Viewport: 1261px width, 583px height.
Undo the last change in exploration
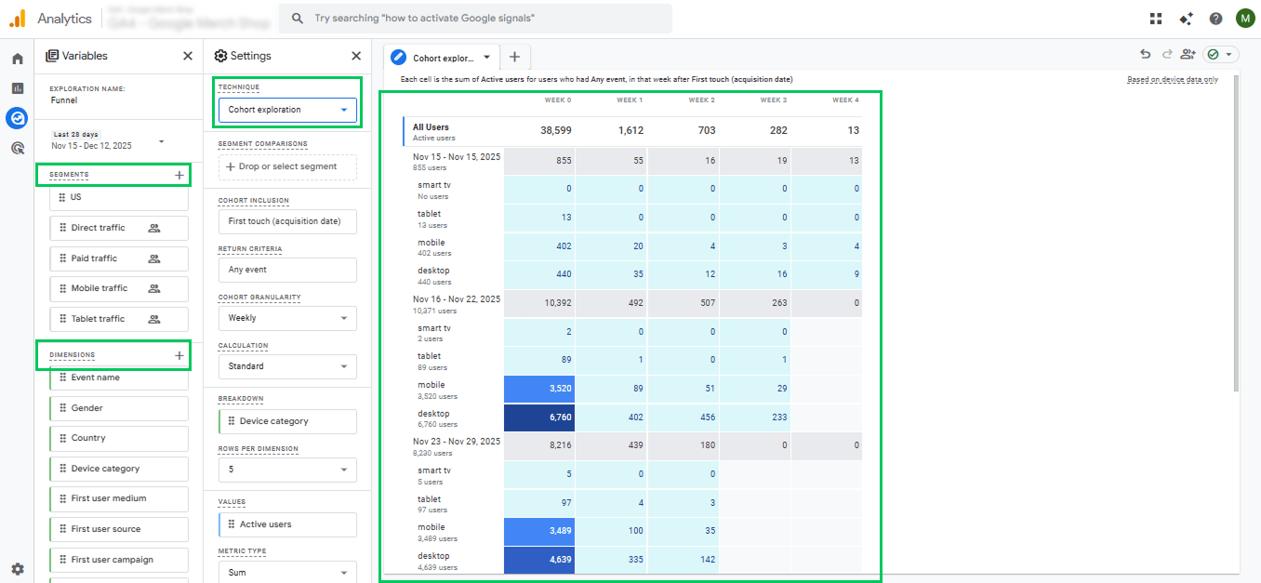tap(1145, 55)
